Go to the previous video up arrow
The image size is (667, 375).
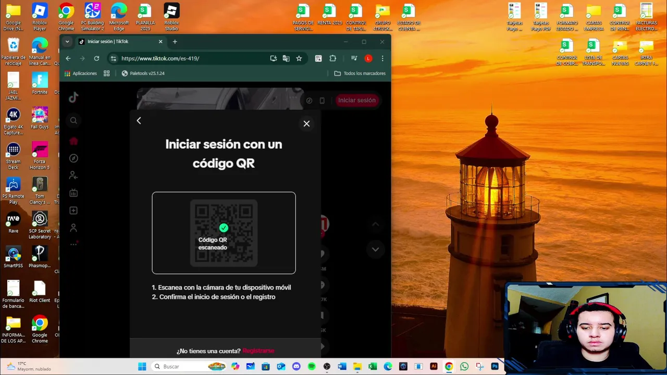click(375, 224)
